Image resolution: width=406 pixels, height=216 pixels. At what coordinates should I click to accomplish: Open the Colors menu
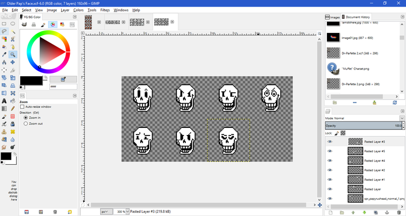point(78,10)
